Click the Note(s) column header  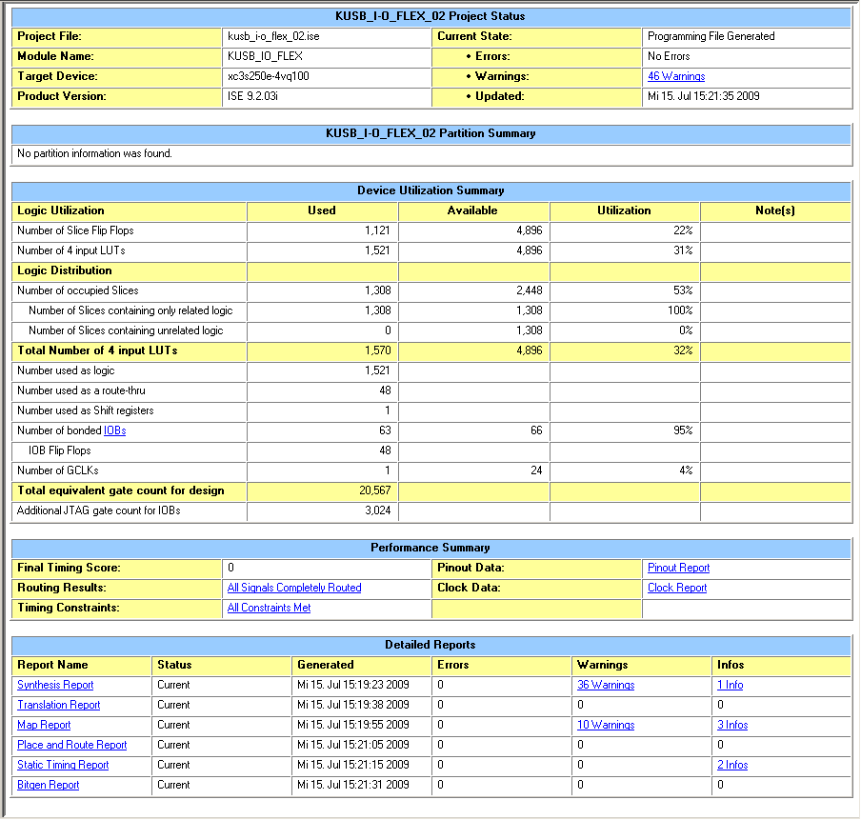(775, 210)
